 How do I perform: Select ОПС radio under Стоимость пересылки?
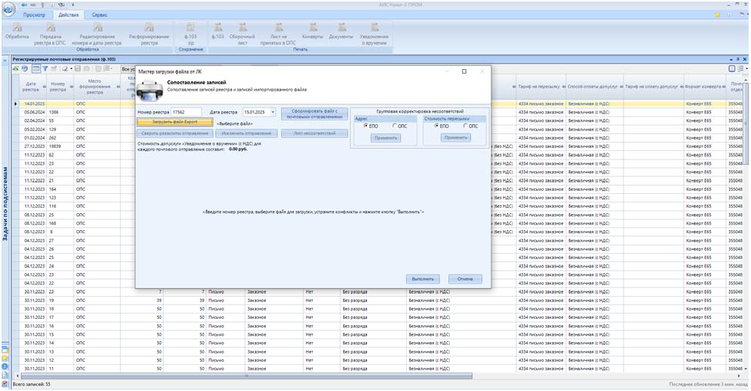[465, 126]
